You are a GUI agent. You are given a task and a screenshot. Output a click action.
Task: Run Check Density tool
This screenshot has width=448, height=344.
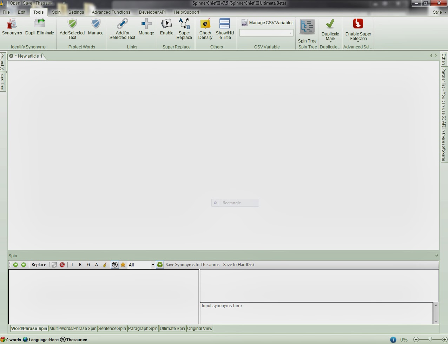(x=205, y=29)
